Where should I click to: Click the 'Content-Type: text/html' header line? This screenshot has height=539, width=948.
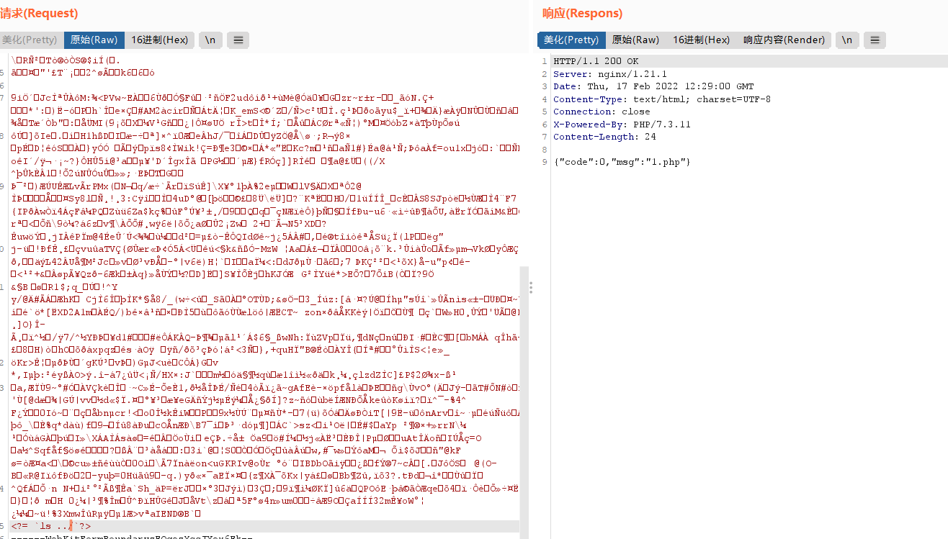coord(662,99)
